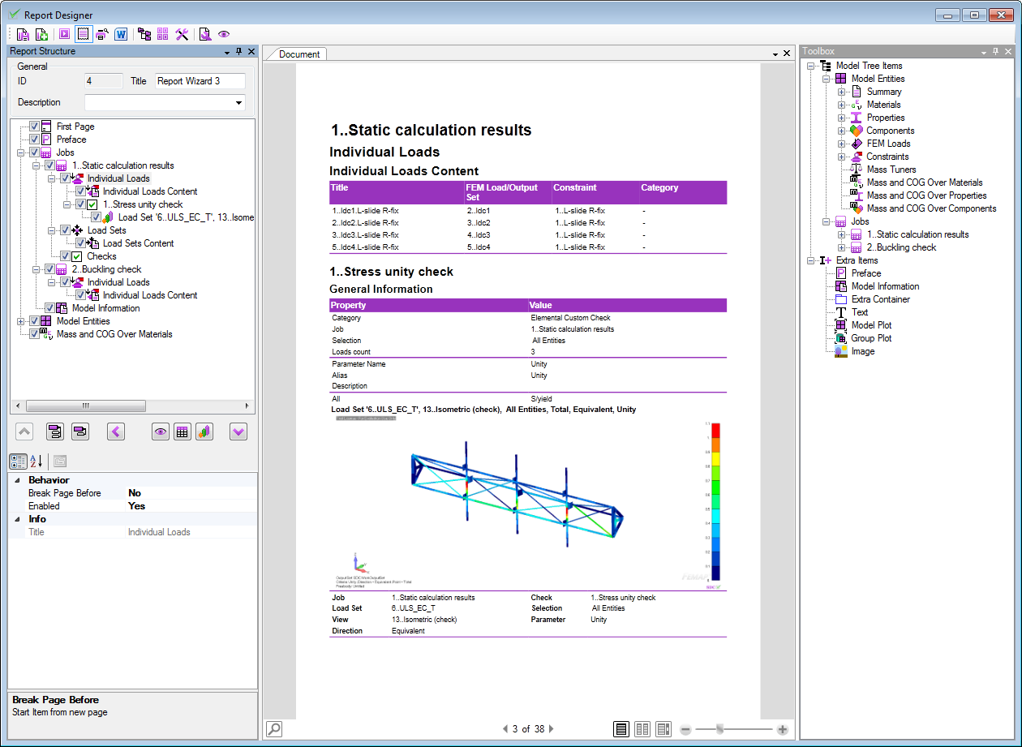Select Model Plot in the Toolbox

click(x=872, y=325)
